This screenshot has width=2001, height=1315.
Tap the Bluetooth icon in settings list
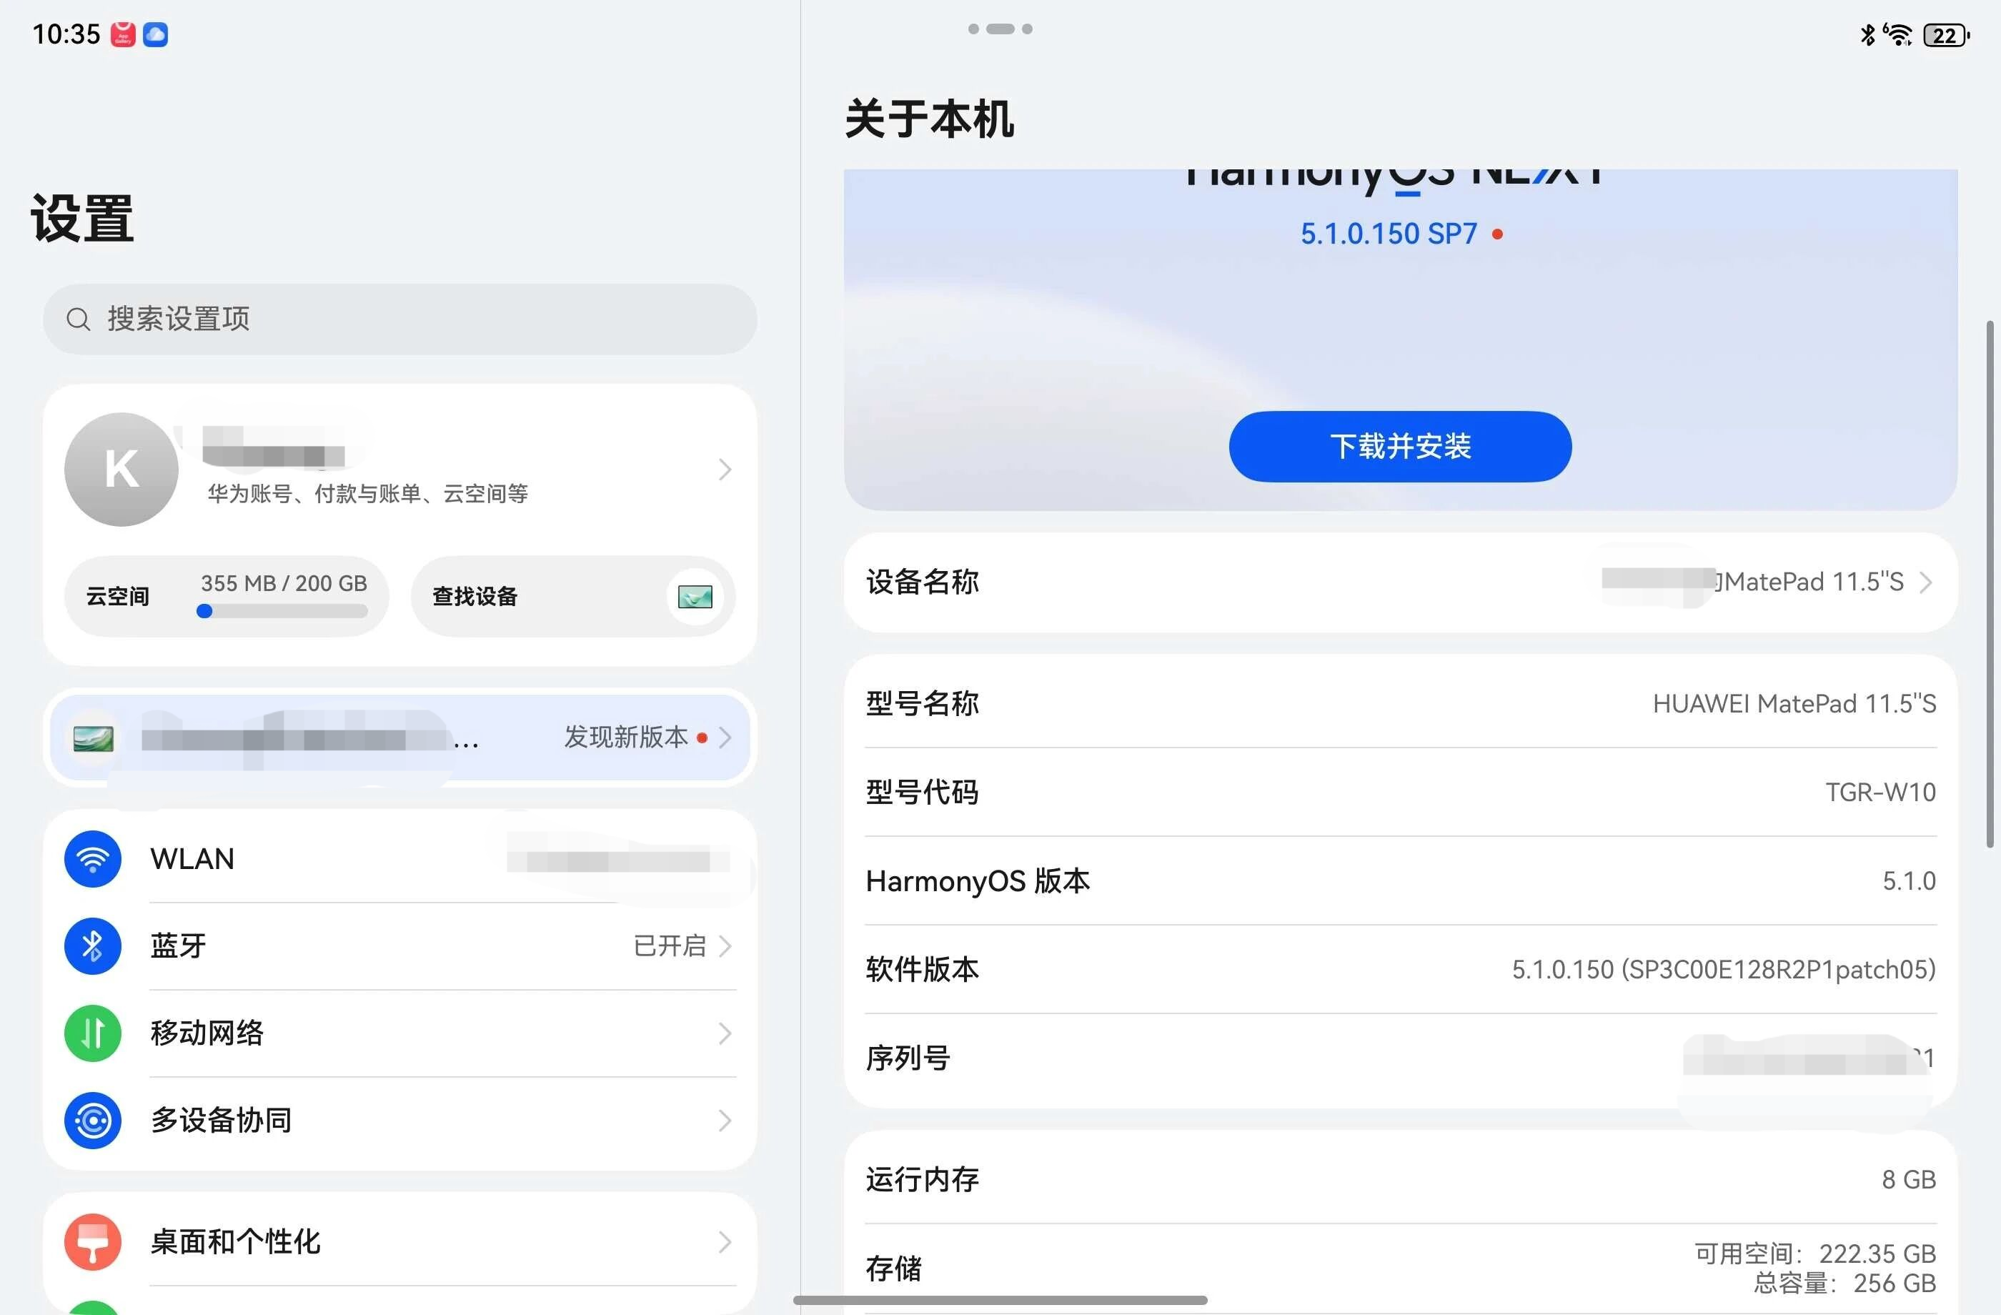point(92,946)
